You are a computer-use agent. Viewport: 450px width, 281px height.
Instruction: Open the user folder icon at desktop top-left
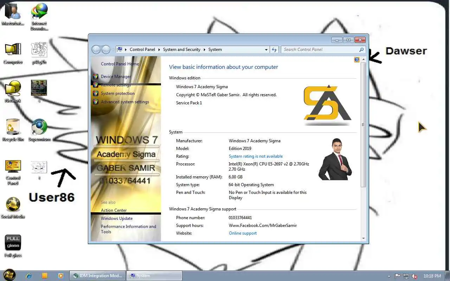[x=13, y=14]
